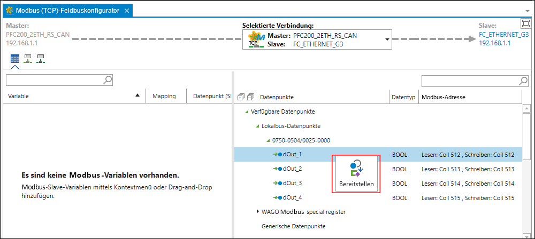Click the Modbus (TCP)-Feldbuskonfigurator tab

click(67, 11)
